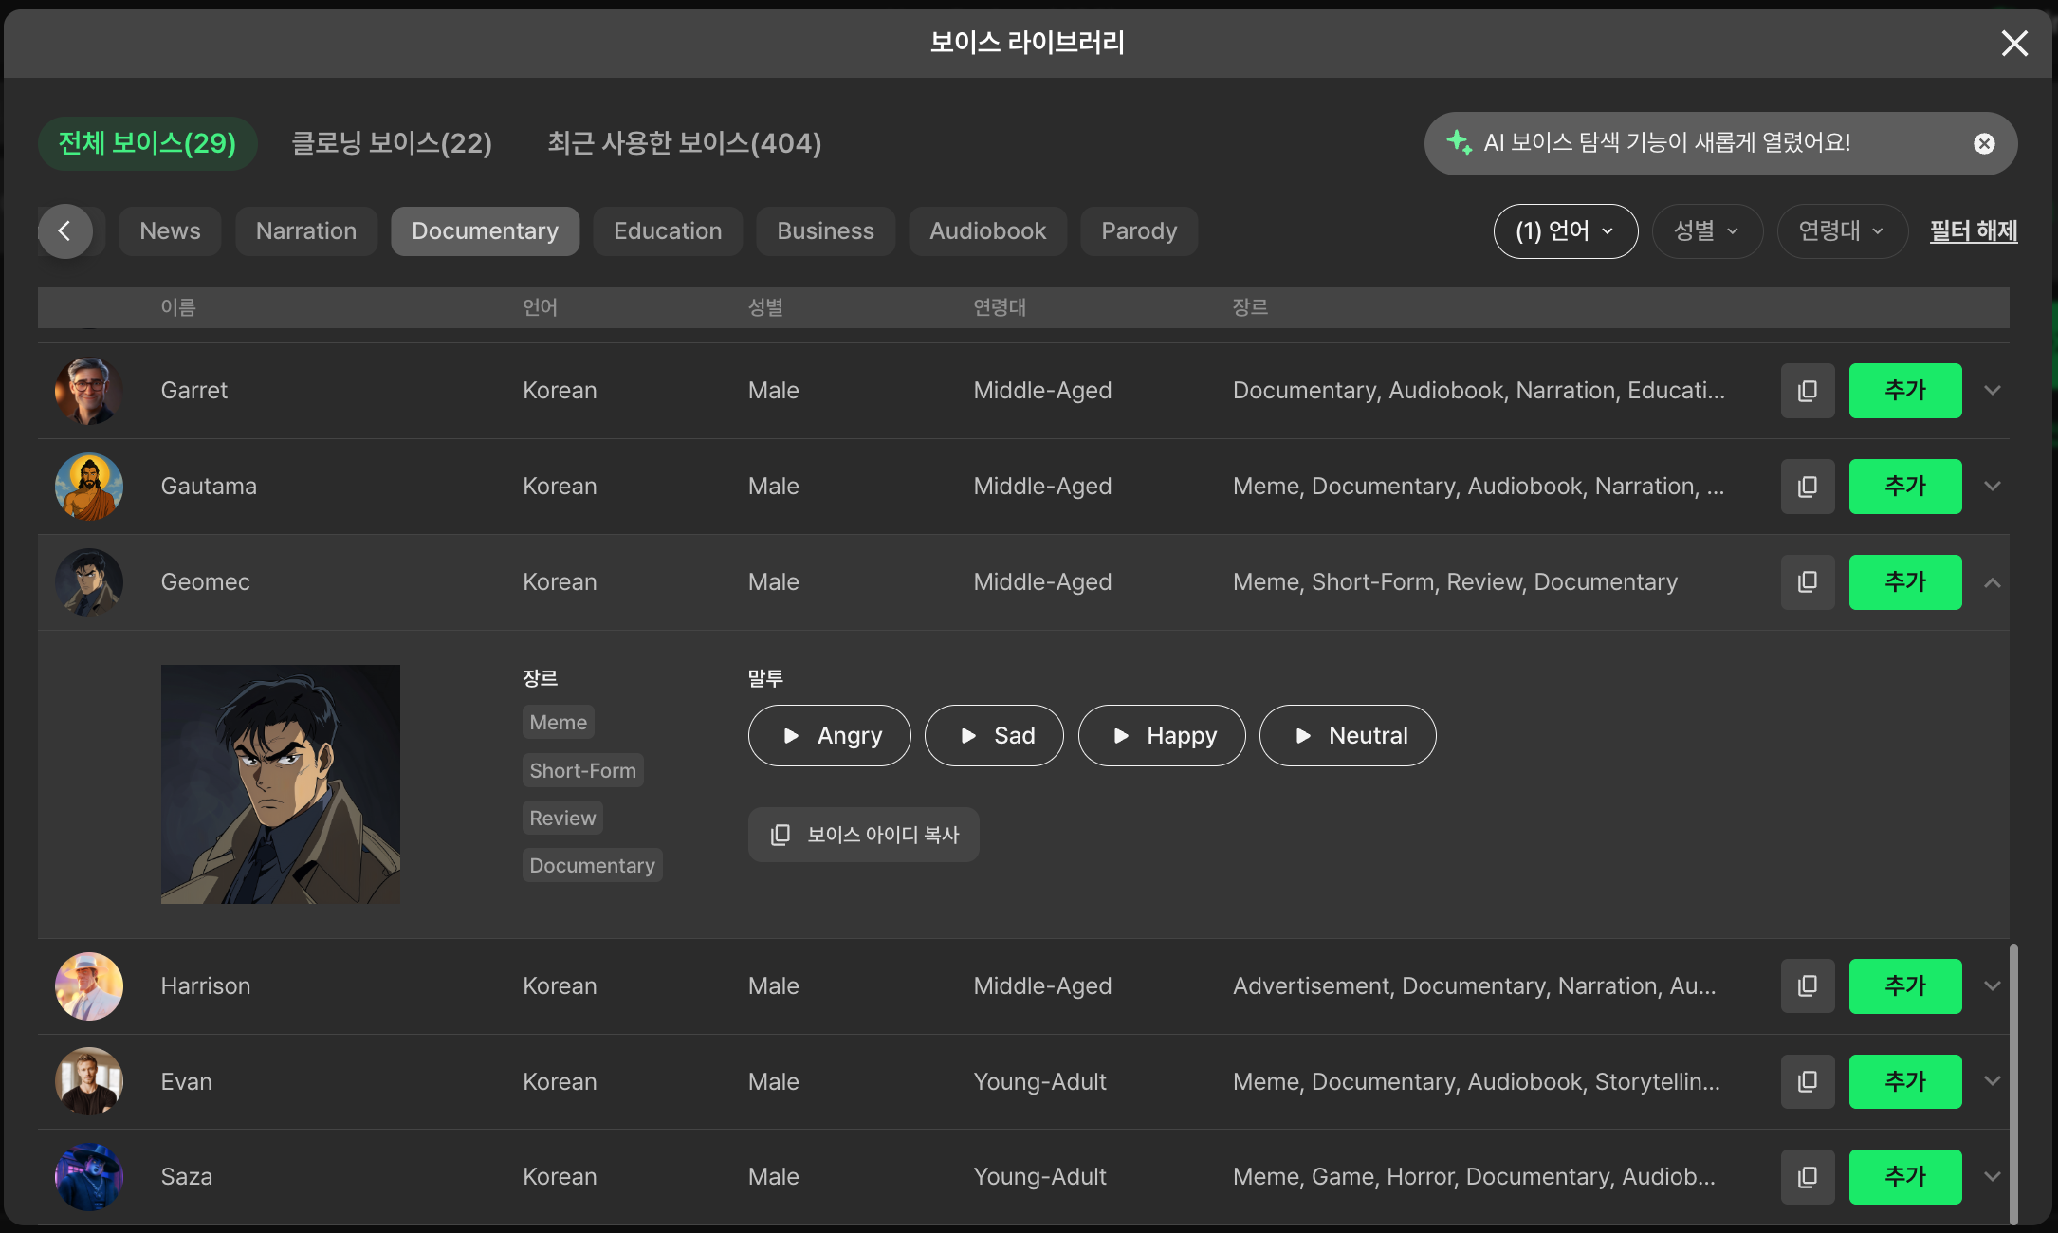Image resolution: width=2058 pixels, height=1233 pixels.
Task: Copy voice ID icon for Harrison
Action: 1808,986
